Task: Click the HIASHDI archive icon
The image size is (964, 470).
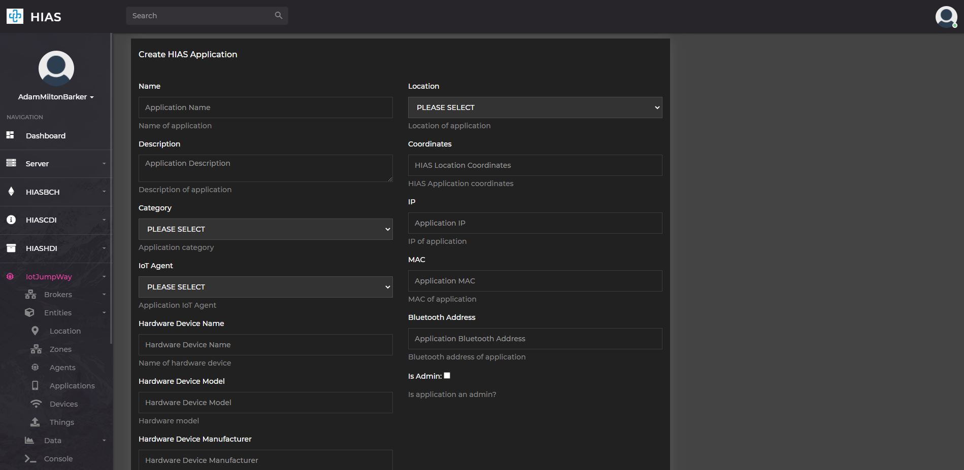Action: 11,248
